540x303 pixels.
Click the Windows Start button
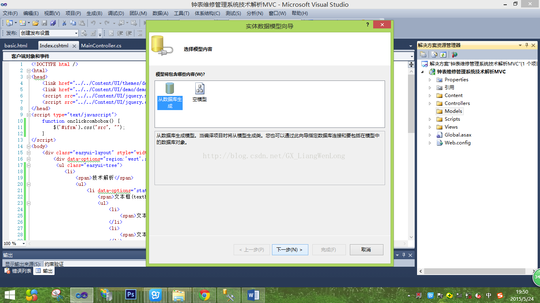click(9, 295)
